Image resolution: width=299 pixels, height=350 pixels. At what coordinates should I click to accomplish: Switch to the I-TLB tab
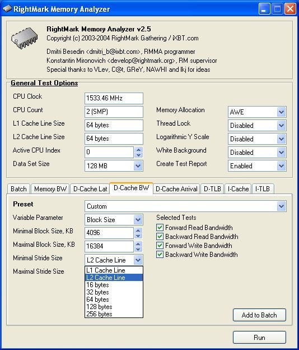[x=263, y=189]
